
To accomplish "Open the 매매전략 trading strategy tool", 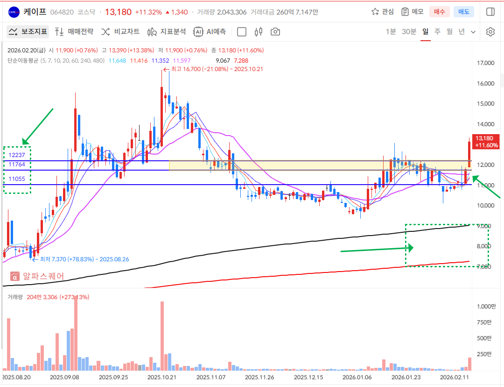I will 74,32.
